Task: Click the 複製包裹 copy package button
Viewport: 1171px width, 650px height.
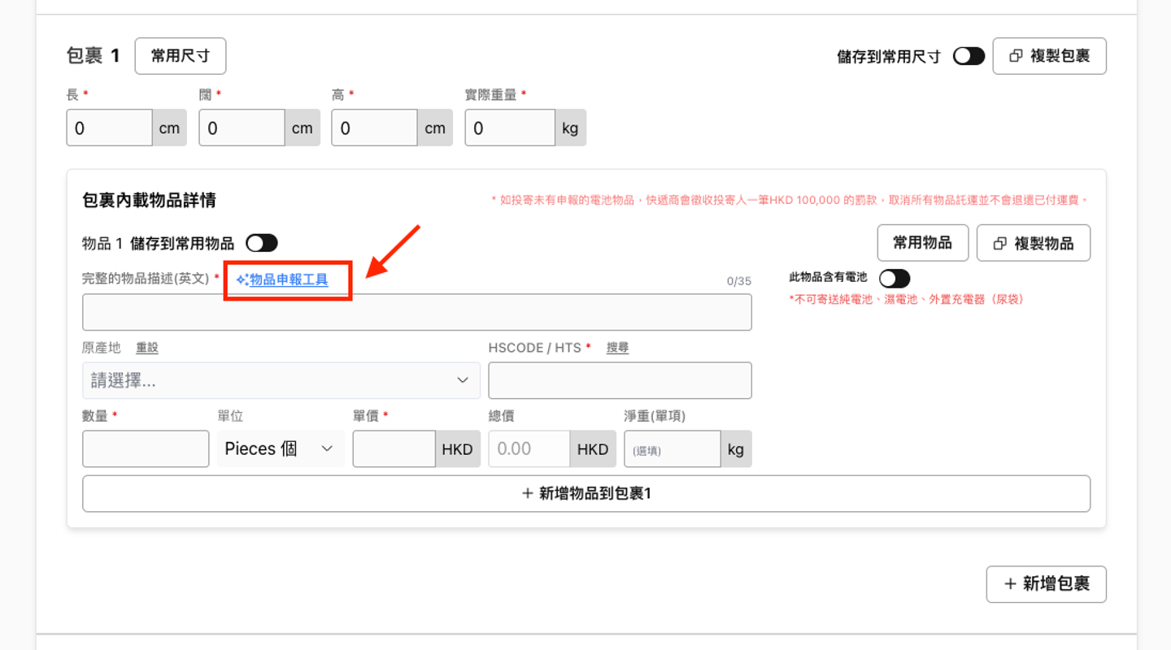Action: [1049, 56]
